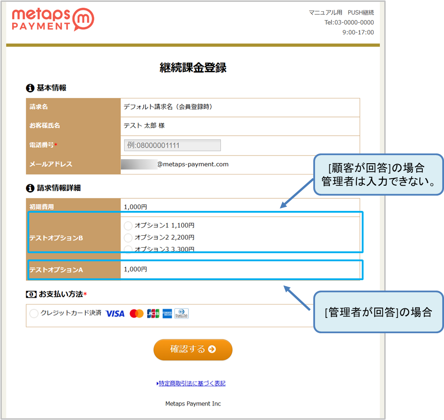This screenshot has width=444, height=420.
Task: Select オプション2 2,200円 radio button
Action: click(x=128, y=237)
